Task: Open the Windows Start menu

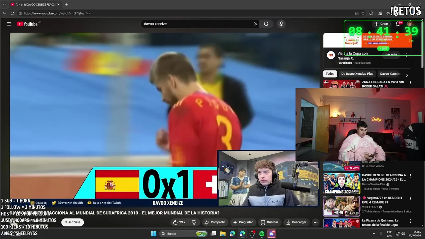Action: (x=154, y=234)
